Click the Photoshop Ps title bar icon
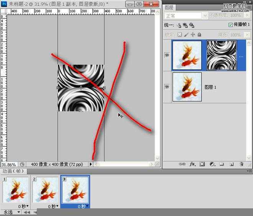 coord(4,4)
